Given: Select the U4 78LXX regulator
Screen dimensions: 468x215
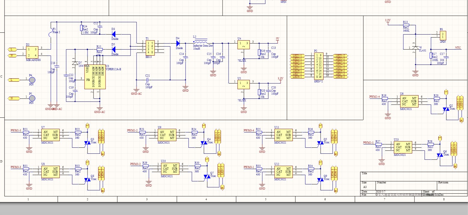Looking at the screenshot, I should [243, 45].
